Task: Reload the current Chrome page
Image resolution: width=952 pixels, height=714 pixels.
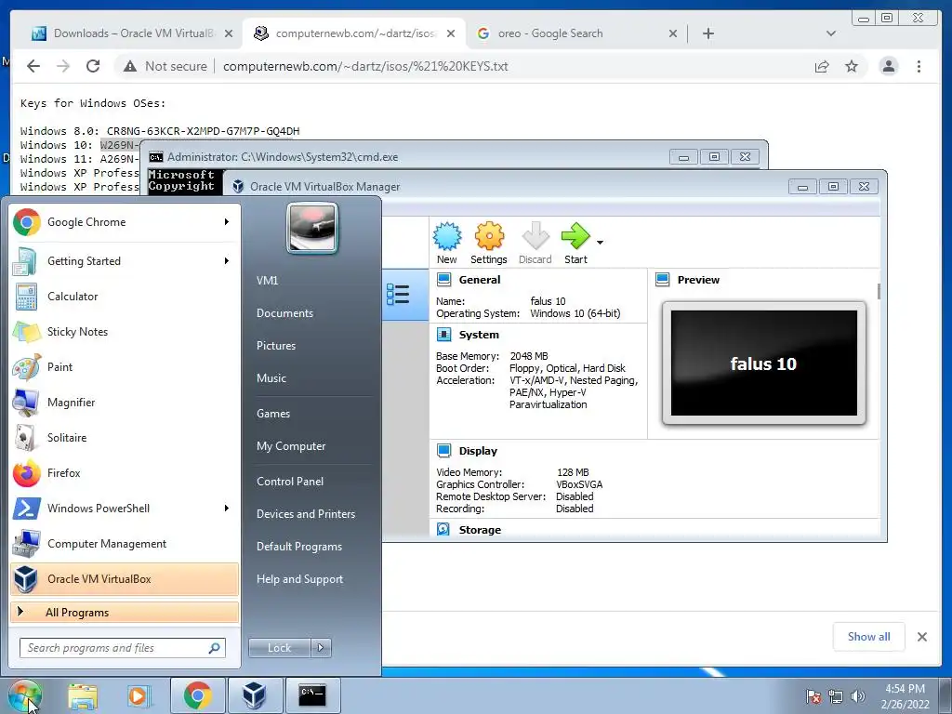Action: click(93, 66)
